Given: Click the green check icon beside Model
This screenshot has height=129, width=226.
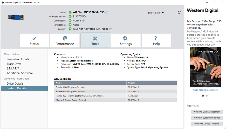Looking at the screenshot, I should tap(70, 12).
